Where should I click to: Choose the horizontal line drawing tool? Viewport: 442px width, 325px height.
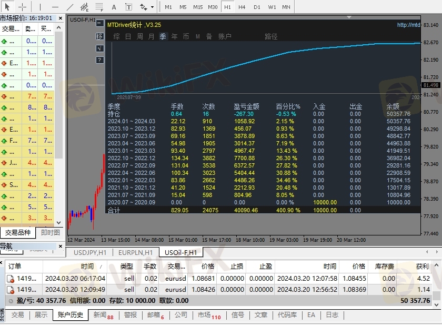(x=55, y=7)
